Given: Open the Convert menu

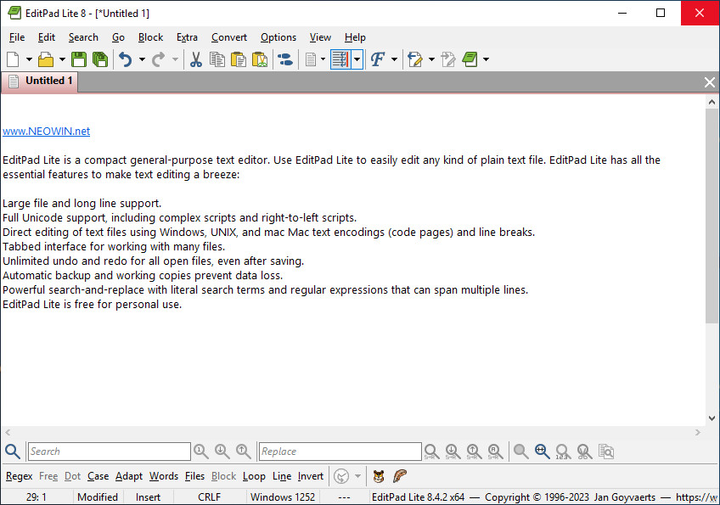Looking at the screenshot, I should 228,37.
